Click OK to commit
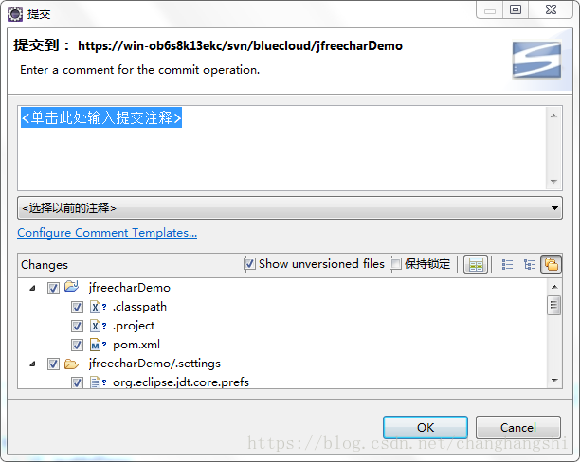The width and height of the screenshot is (580, 462). click(x=426, y=428)
